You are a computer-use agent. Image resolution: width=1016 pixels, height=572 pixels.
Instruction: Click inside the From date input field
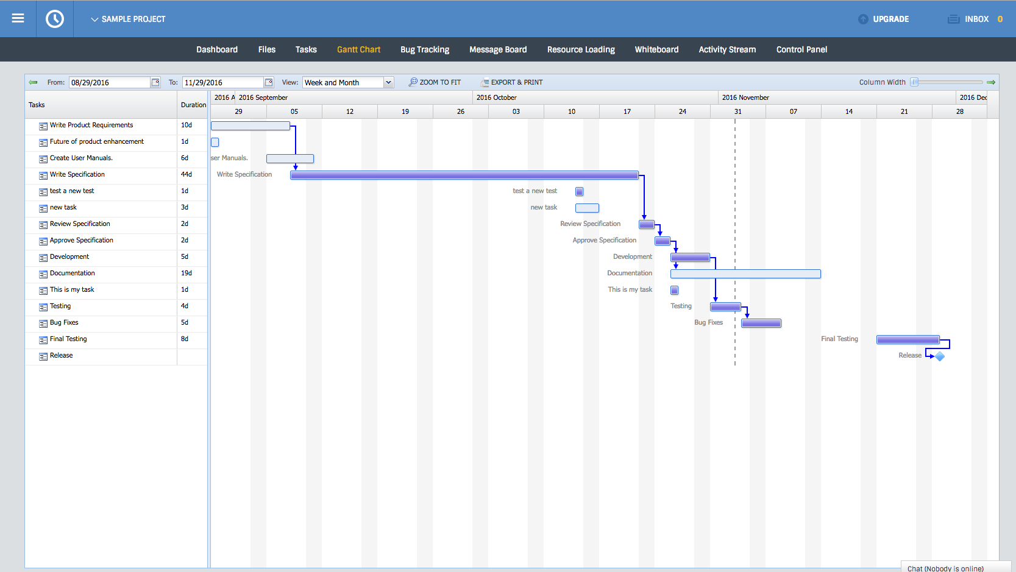pyautogui.click(x=108, y=82)
